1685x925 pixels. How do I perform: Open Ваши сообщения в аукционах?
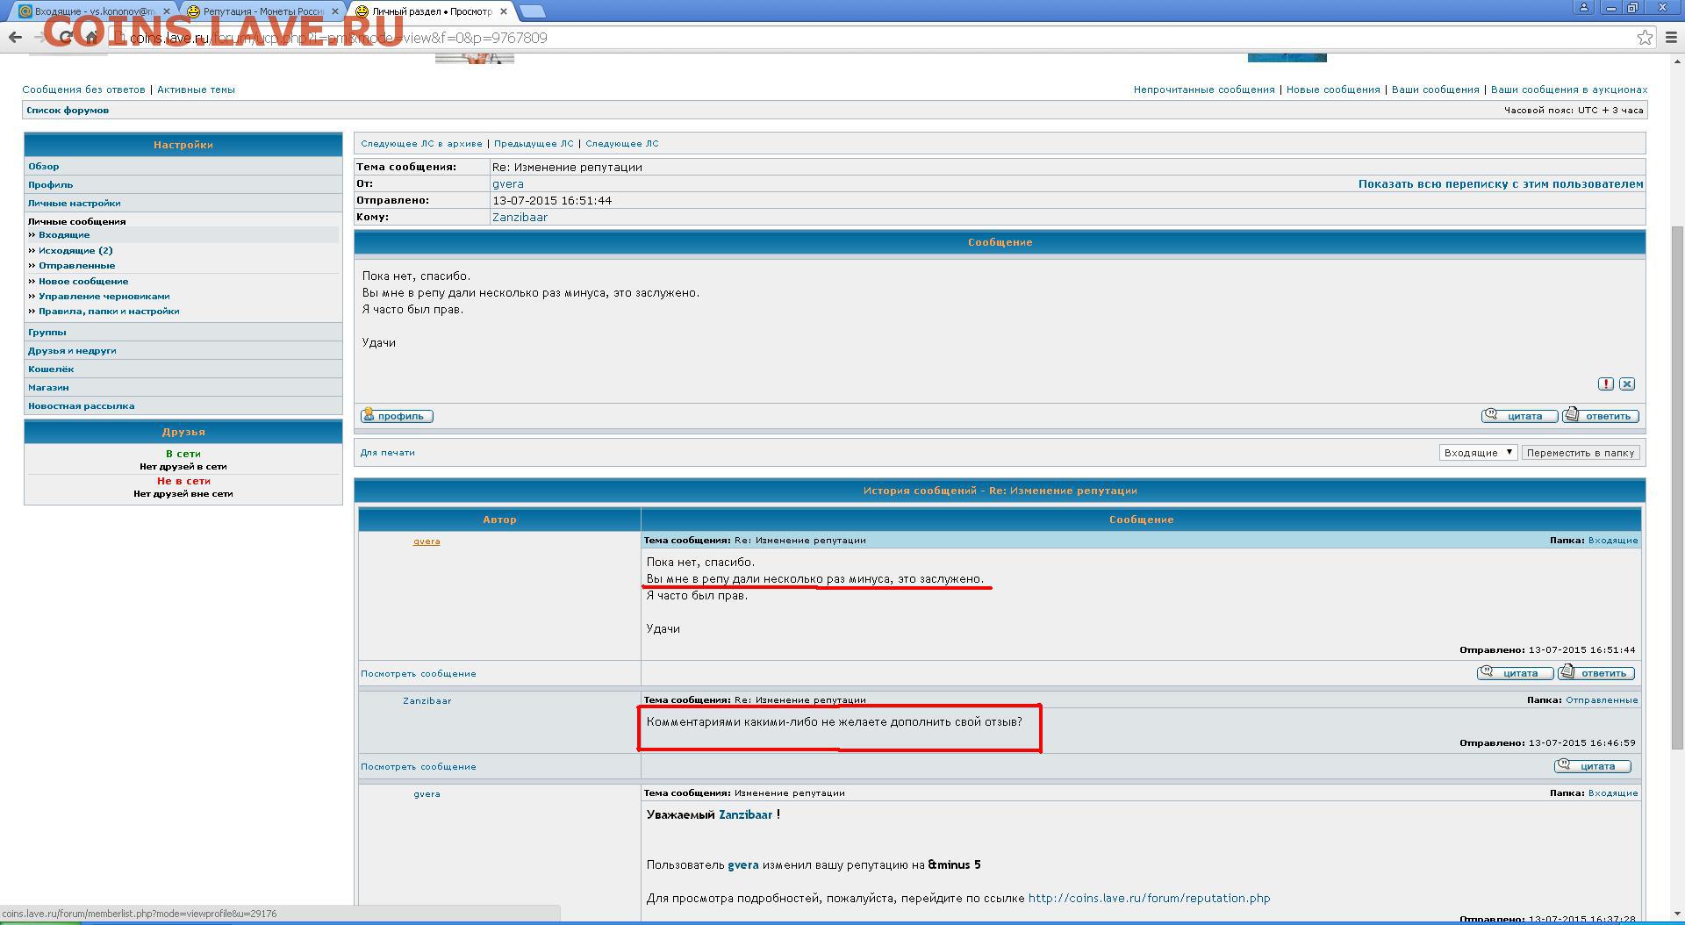[x=1568, y=90]
